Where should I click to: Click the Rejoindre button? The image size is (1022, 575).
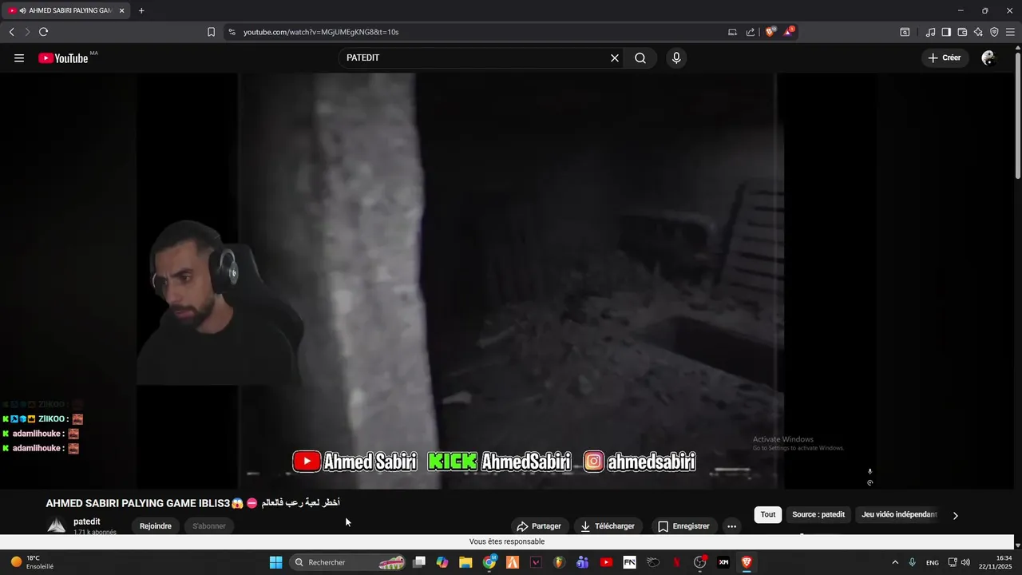pyautogui.click(x=156, y=526)
